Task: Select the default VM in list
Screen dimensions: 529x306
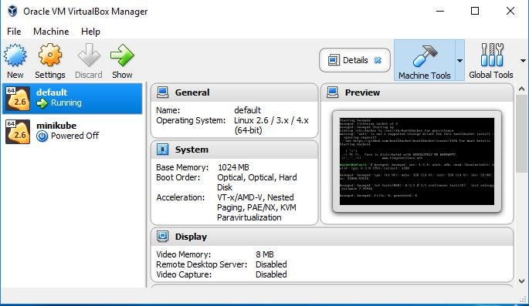Action: pos(72,99)
